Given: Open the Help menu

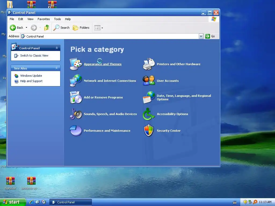Looking at the screenshot, I should pos(68,19).
